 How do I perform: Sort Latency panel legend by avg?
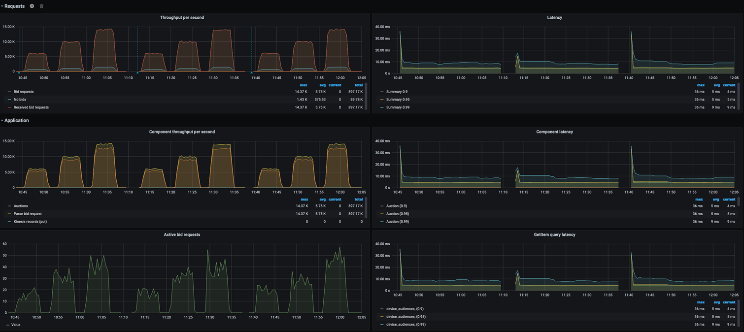[716, 85]
